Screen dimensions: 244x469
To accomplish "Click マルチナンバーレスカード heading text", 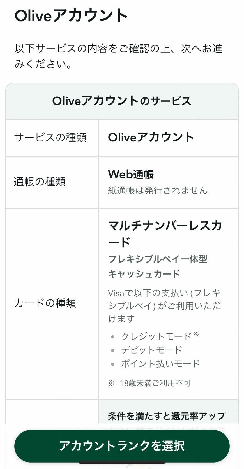I will coord(165,233).
